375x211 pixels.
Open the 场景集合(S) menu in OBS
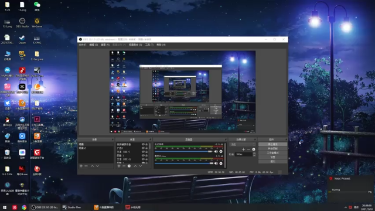point(135,45)
